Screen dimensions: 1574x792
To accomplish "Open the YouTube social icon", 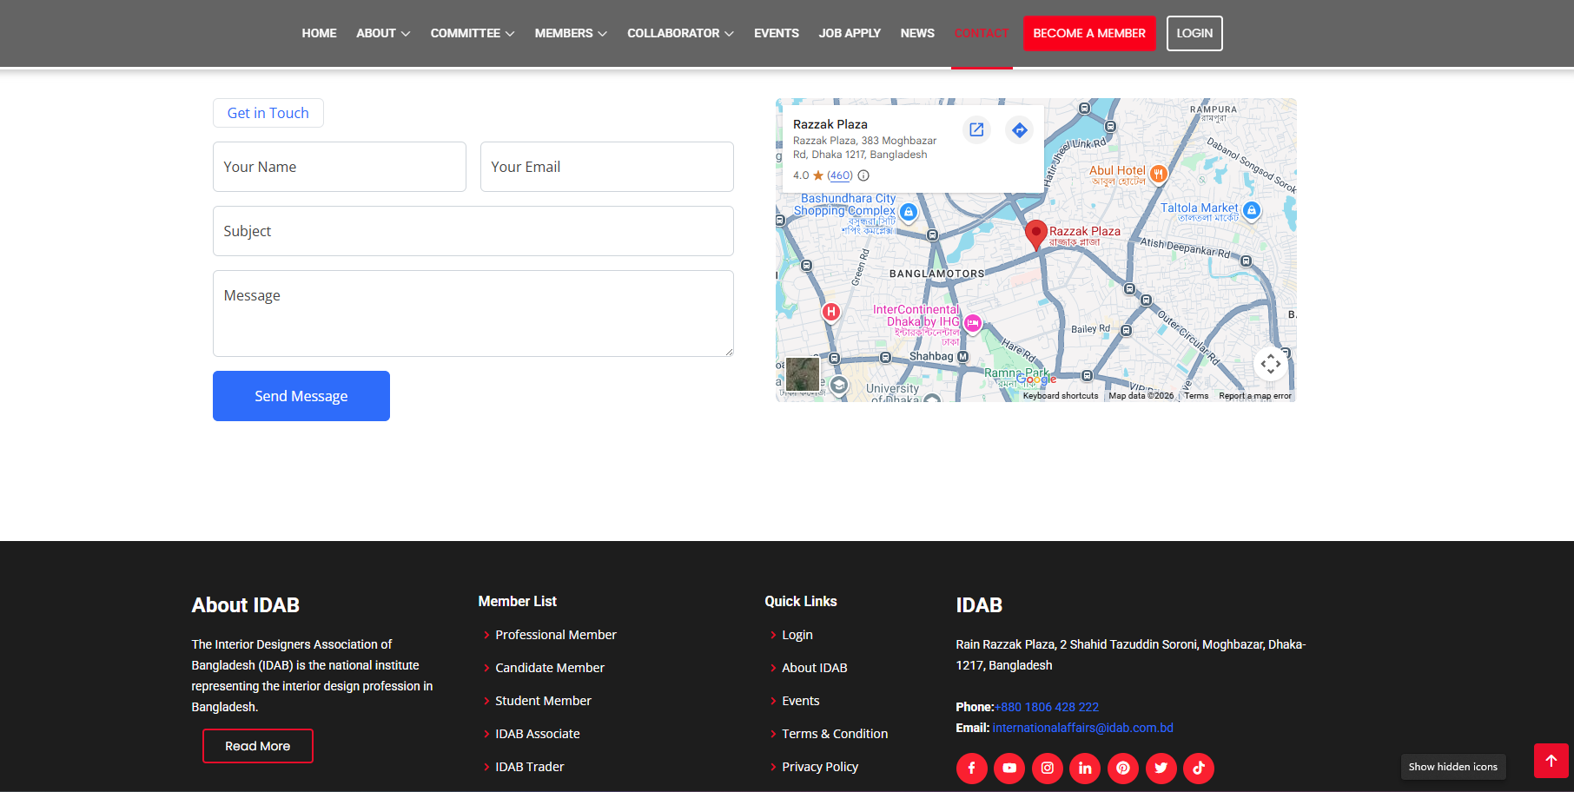I will click(x=1009, y=768).
